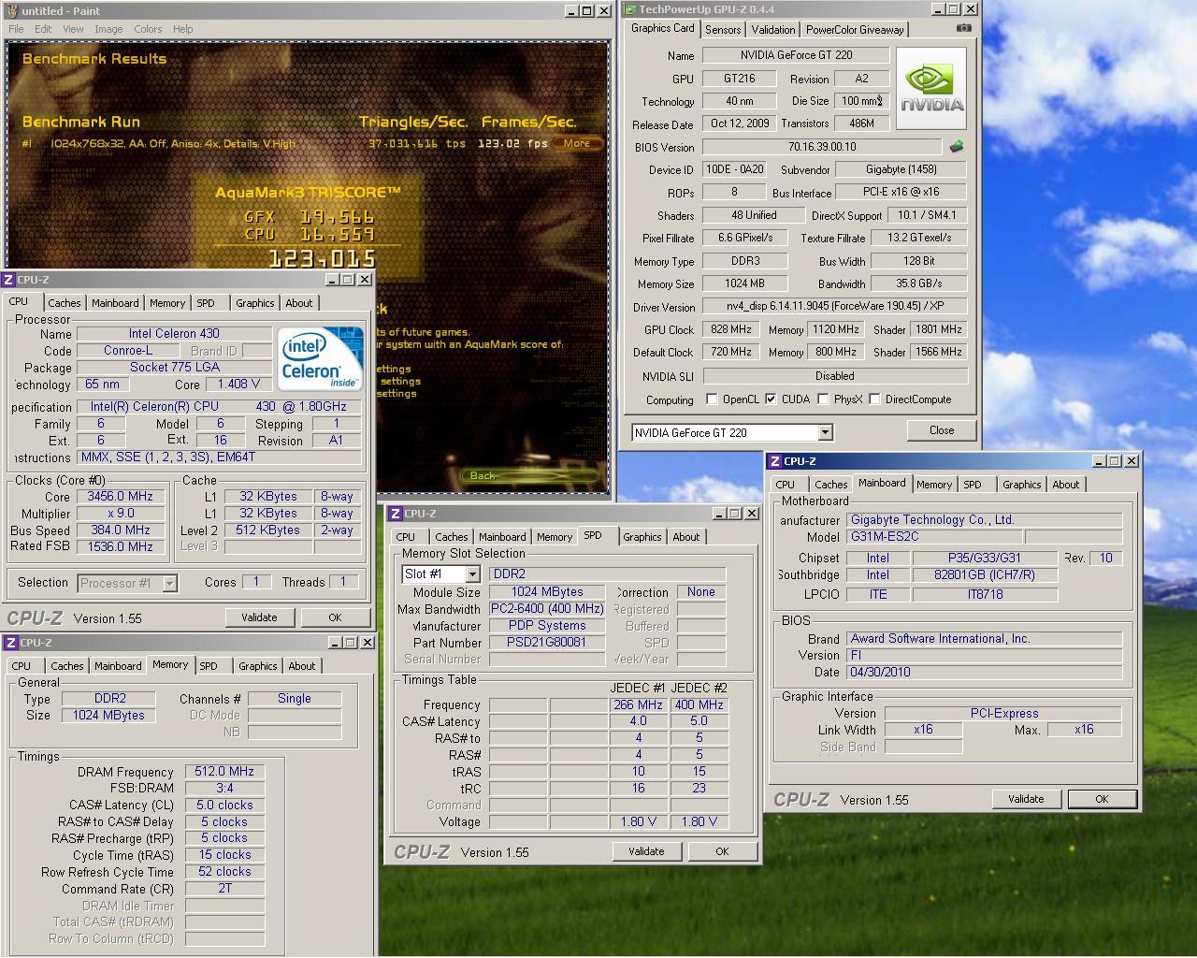This screenshot has height=958, width=1197.
Task: Click CPU-Z CPU window title icon
Action: (8, 280)
